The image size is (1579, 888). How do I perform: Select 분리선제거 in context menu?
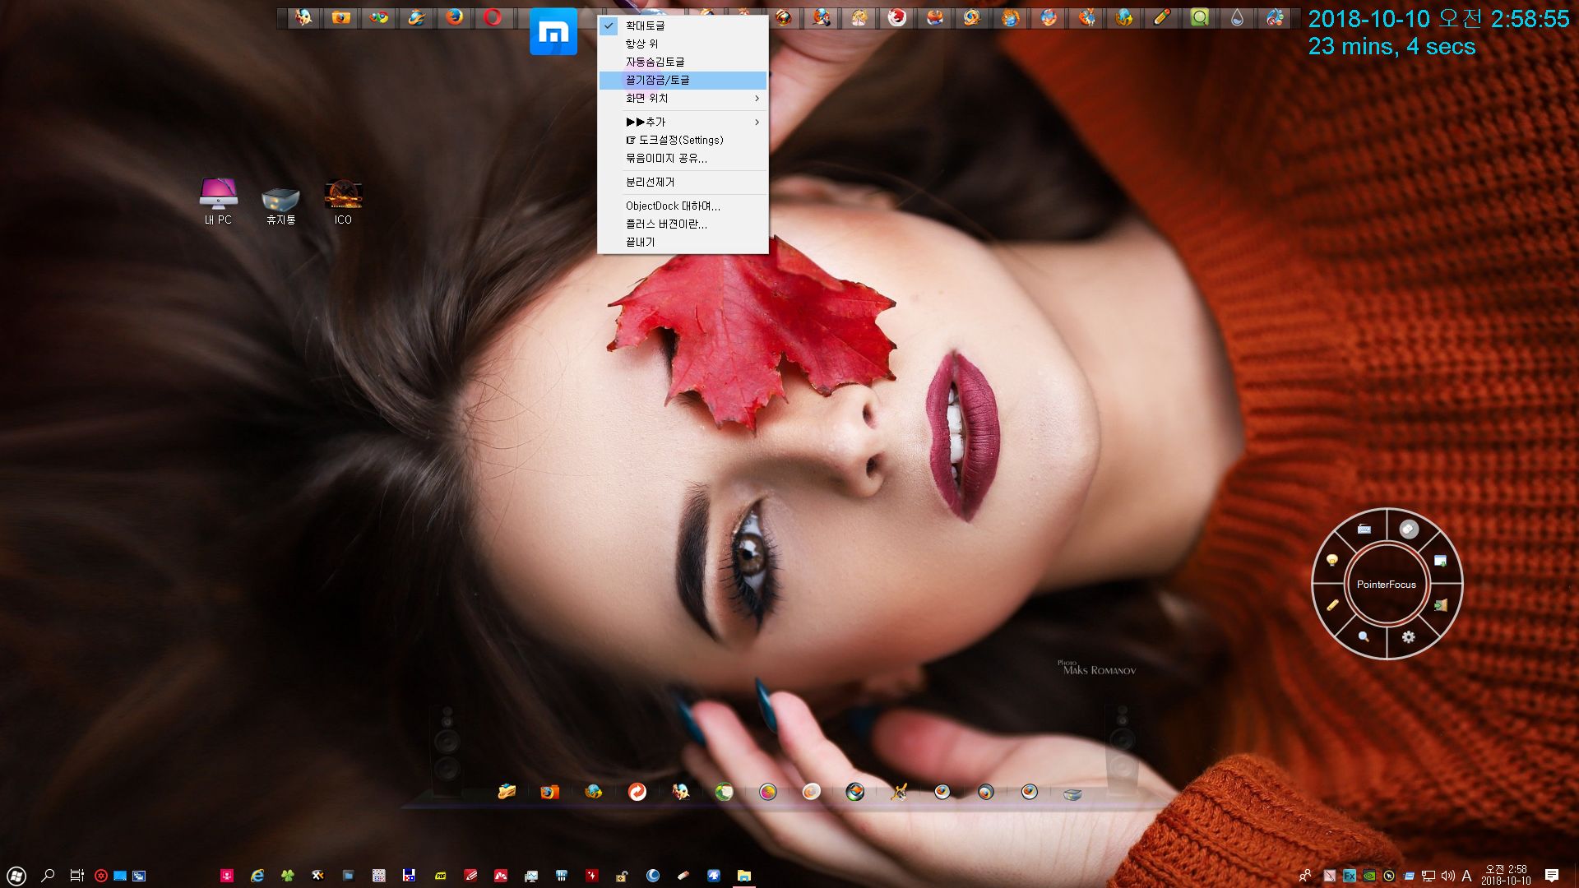coord(683,182)
